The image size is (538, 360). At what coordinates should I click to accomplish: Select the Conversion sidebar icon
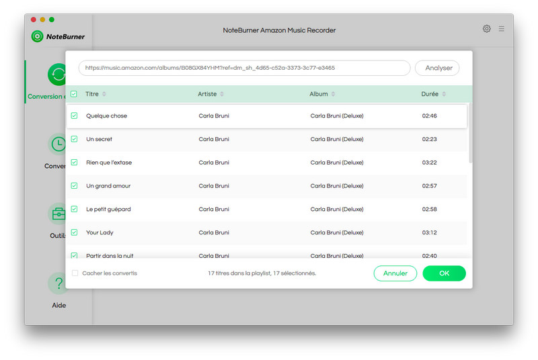[x=57, y=75]
